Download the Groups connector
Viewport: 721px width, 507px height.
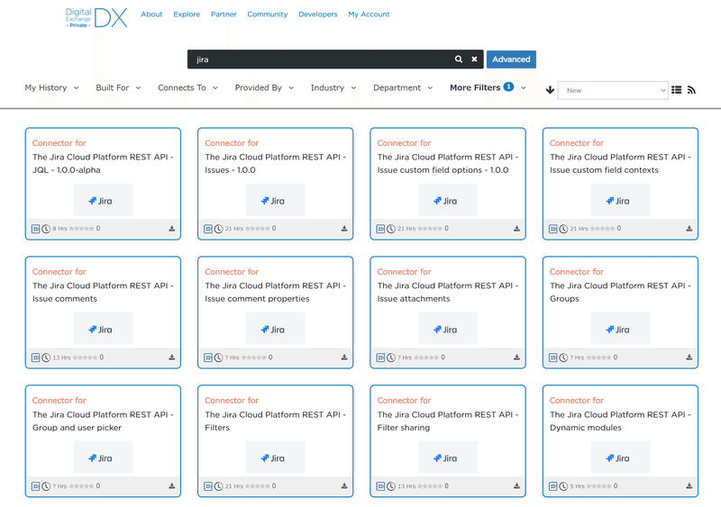point(689,358)
